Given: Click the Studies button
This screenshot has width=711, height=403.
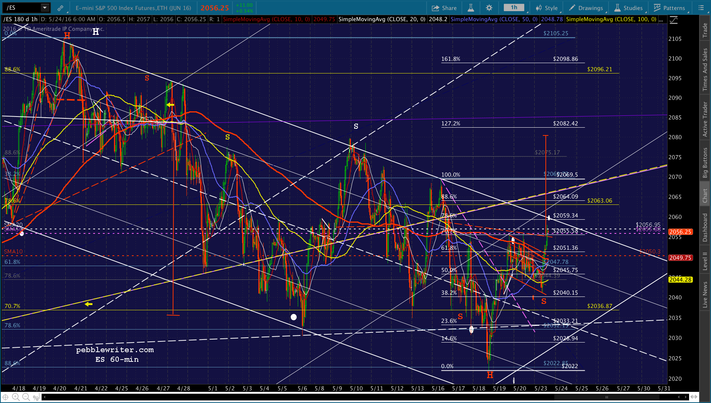Looking at the screenshot, I should coord(629,8).
